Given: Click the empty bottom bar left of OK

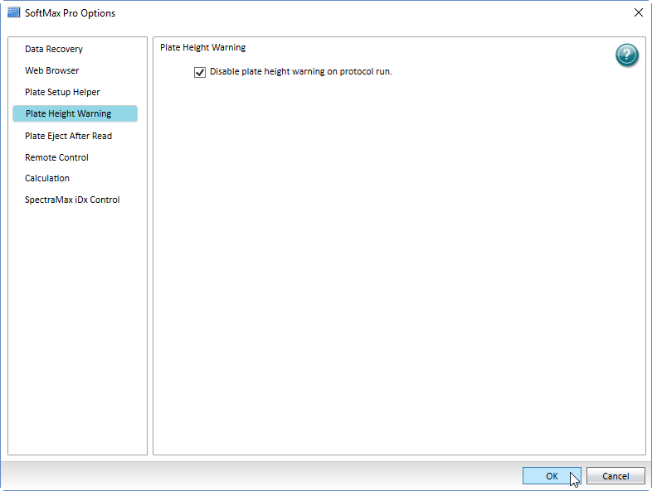Looking at the screenshot, I should tap(249, 476).
